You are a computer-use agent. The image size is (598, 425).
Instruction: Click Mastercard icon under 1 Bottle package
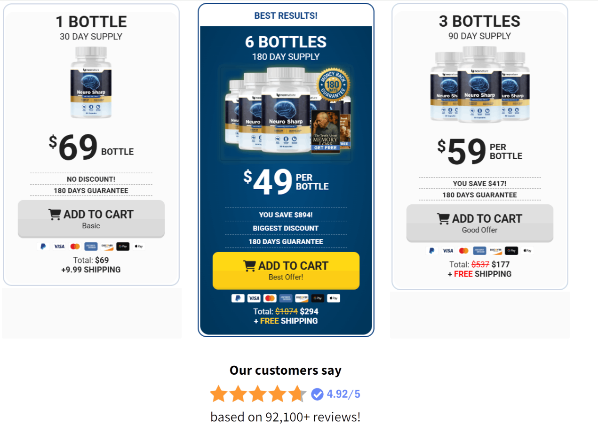point(75,246)
